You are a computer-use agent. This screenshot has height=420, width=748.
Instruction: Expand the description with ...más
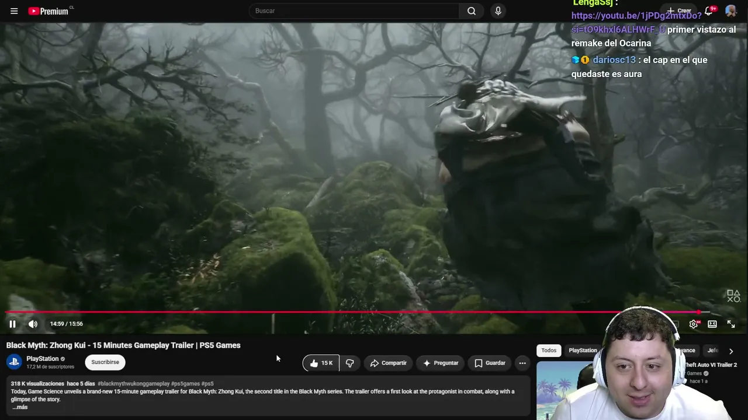(x=20, y=407)
